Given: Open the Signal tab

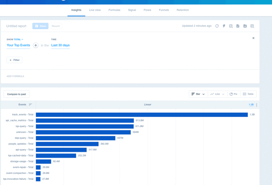Looking at the screenshot, I should [x=132, y=10].
